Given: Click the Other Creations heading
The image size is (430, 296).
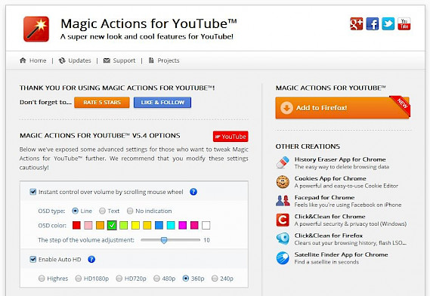Looking at the screenshot, I should [308, 146].
